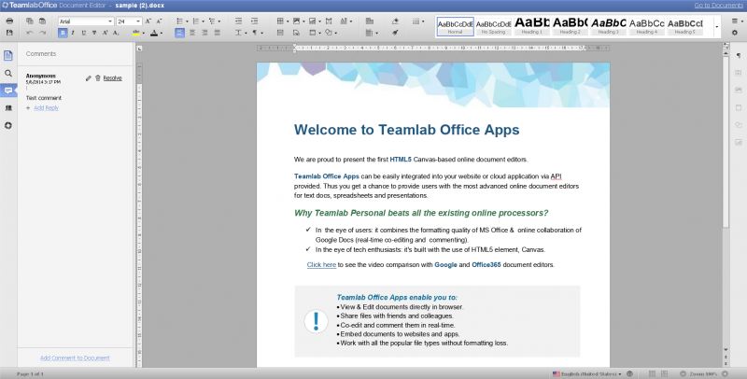Toggle Superscript formatting

click(x=105, y=33)
